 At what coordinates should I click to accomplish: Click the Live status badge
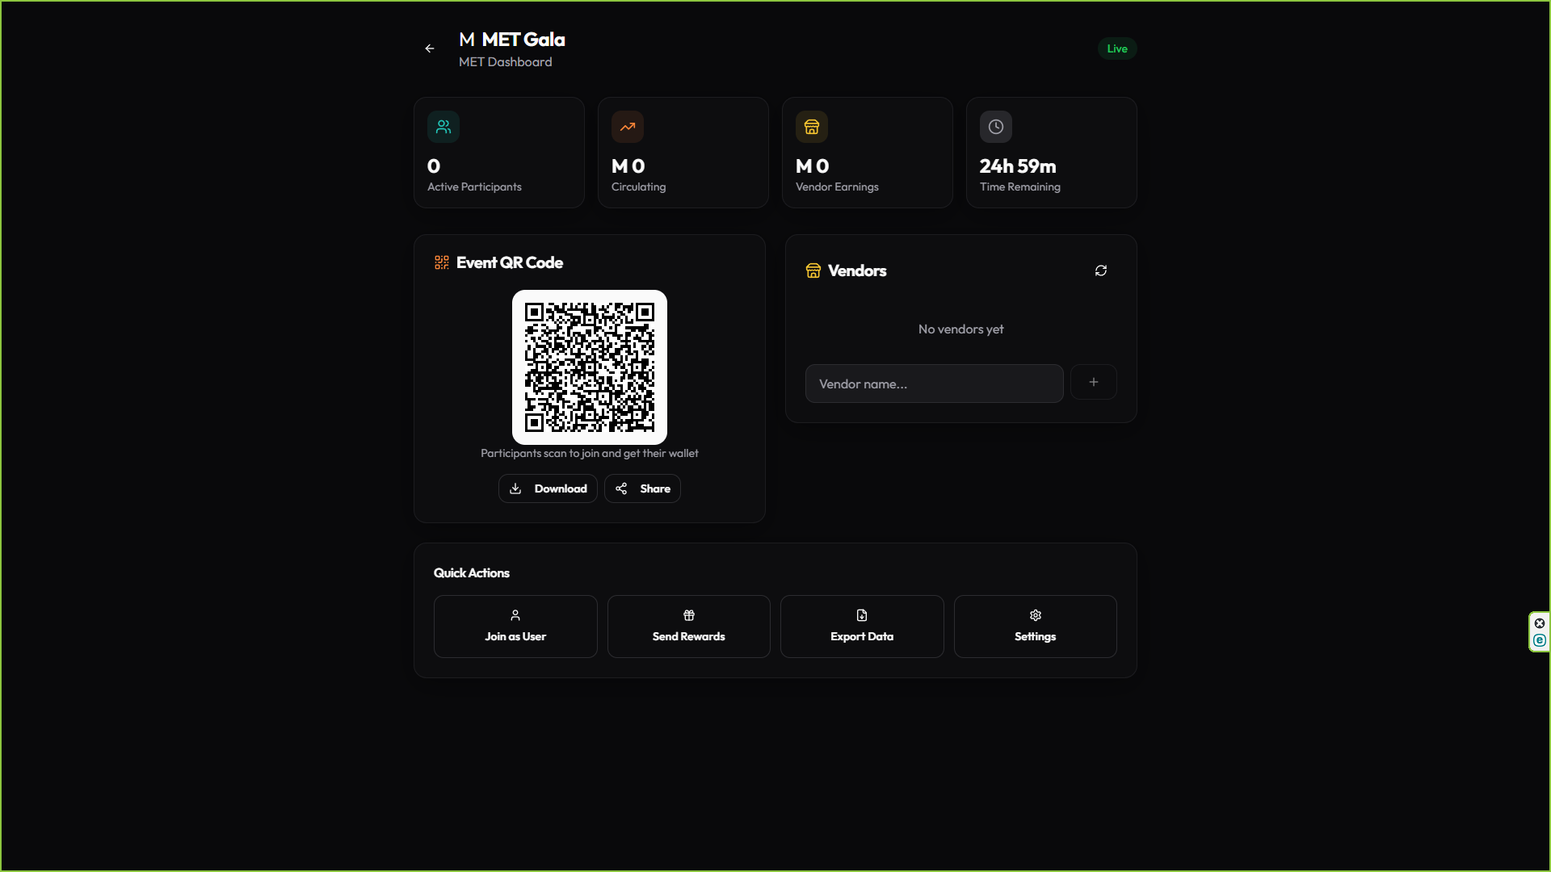point(1117,48)
